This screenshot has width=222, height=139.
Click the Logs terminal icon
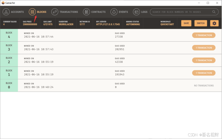point(137,12)
